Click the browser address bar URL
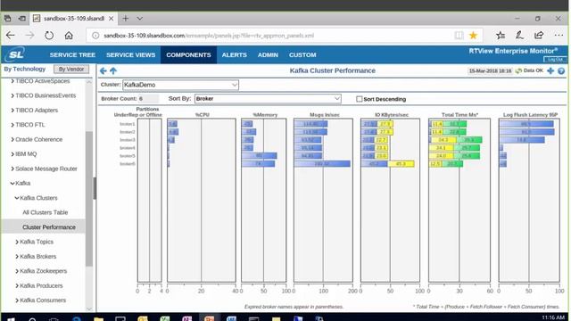 pyautogui.click(x=209, y=36)
